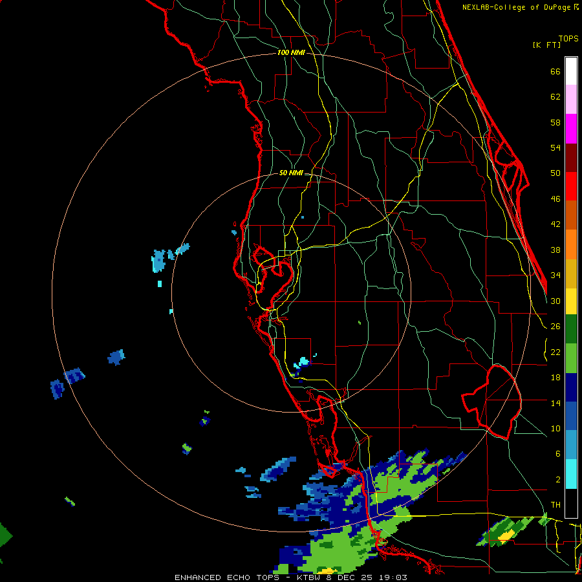This screenshot has height=582, width=582.
Task: Pick the light orange legend swatch
Action: [x=571, y=244]
